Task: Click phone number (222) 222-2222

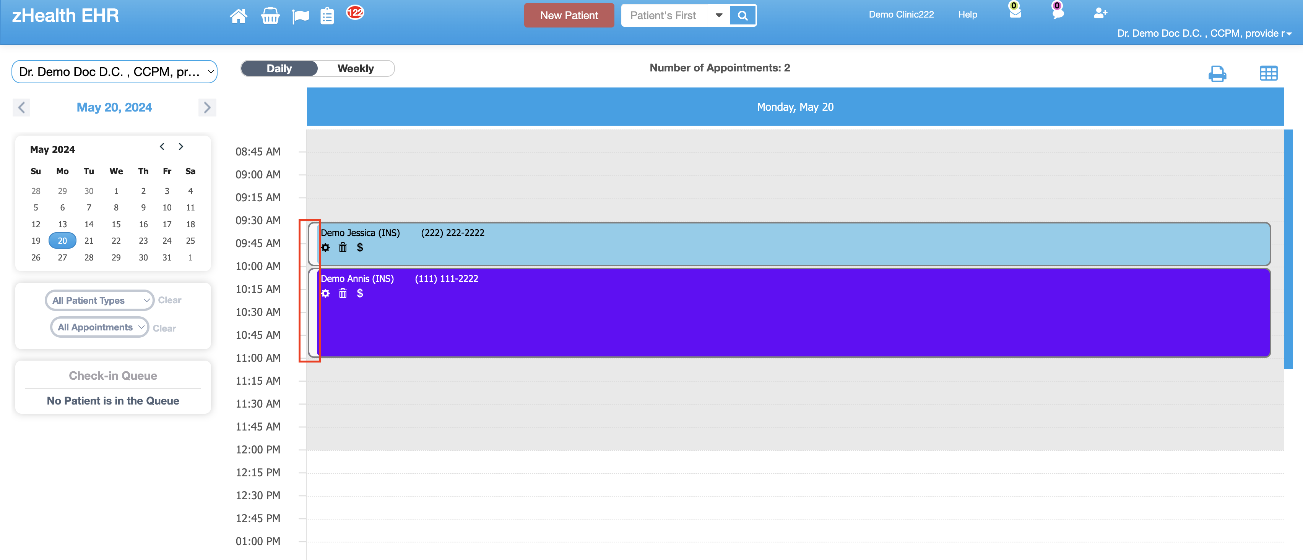Action: (x=452, y=233)
